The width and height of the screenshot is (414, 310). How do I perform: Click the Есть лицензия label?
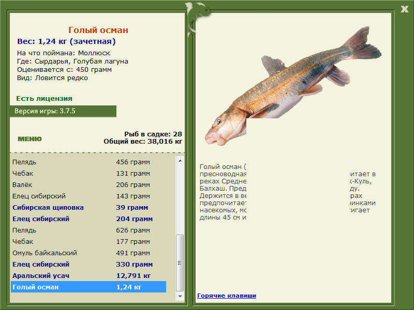click(44, 98)
